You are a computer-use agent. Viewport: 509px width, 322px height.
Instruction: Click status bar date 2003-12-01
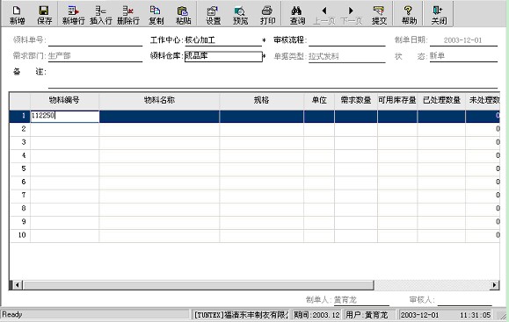419,315
